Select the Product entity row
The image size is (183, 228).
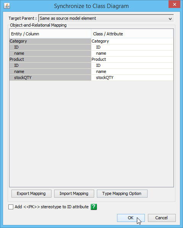(50, 59)
